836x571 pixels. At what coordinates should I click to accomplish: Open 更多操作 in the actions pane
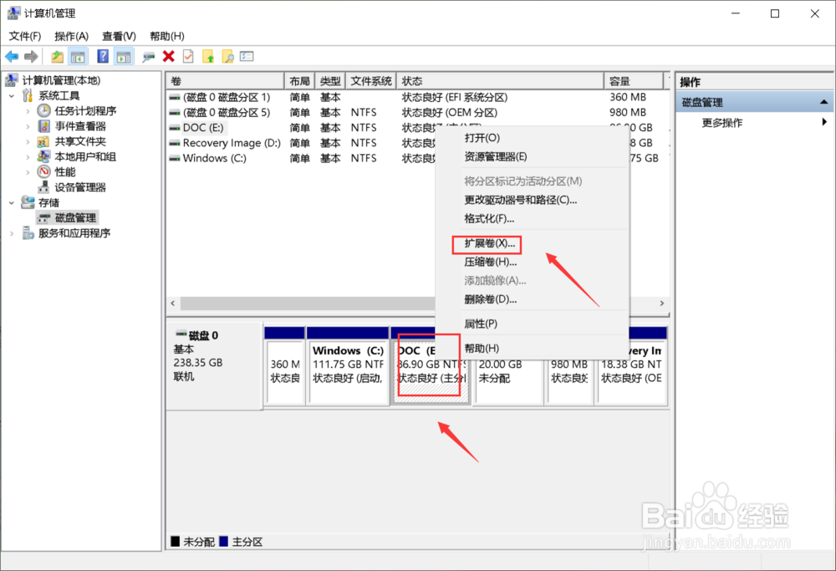(754, 123)
